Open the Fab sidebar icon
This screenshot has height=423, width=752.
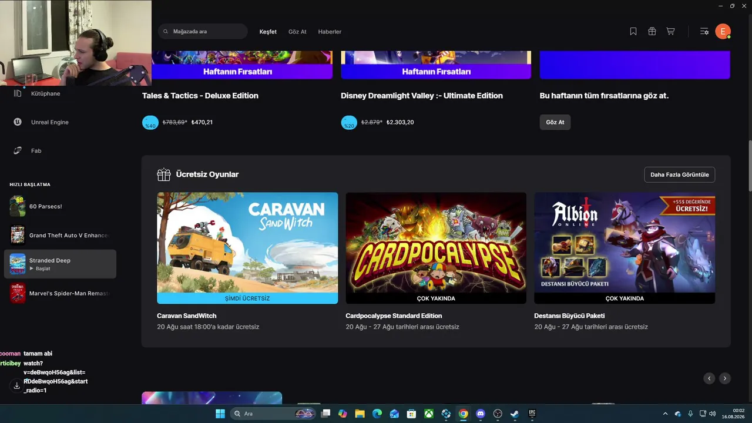18,151
